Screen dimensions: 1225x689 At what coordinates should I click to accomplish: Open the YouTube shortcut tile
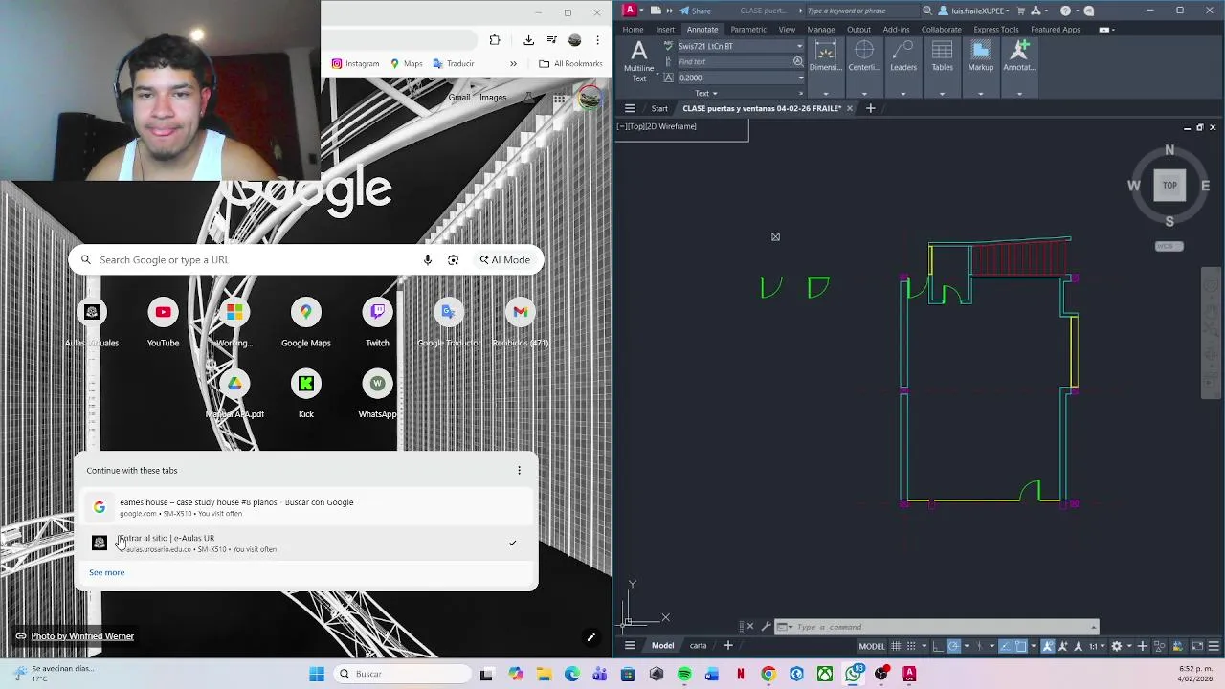click(163, 323)
